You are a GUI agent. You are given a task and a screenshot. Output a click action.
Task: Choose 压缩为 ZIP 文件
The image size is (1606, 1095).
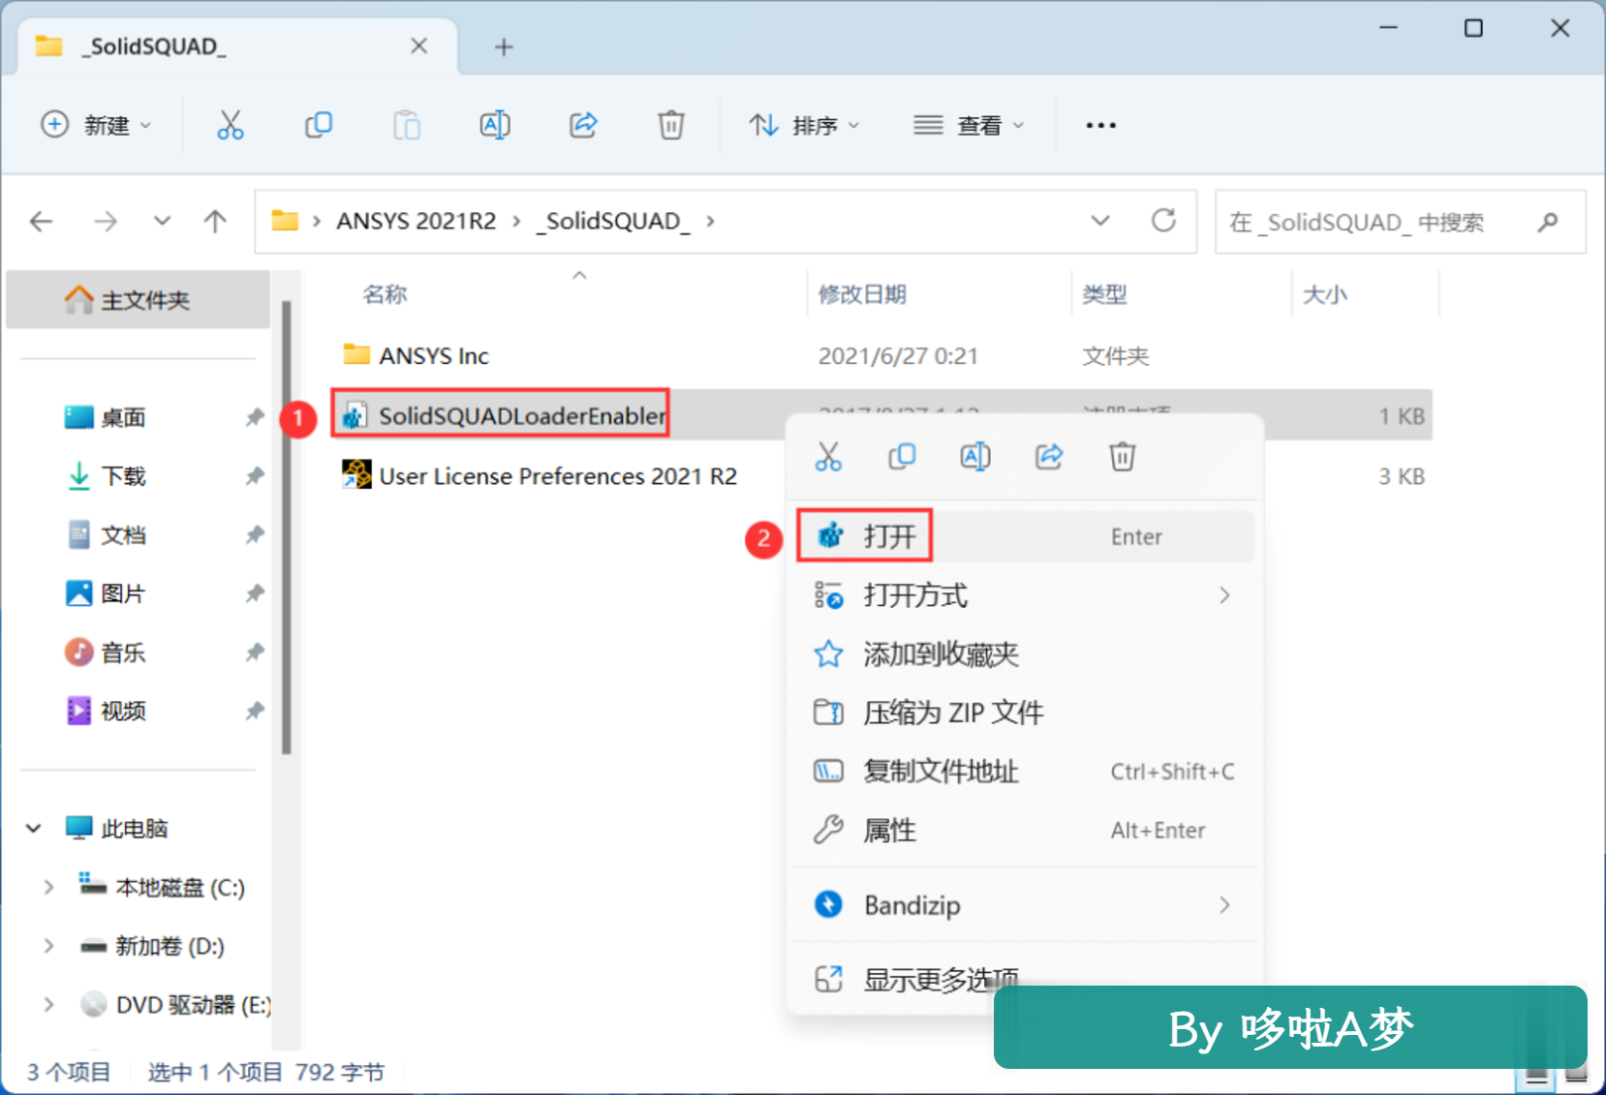(x=1025, y=713)
